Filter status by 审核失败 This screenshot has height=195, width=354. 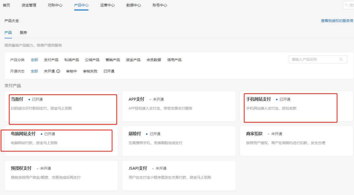pyautogui.click(x=90, y=71)
